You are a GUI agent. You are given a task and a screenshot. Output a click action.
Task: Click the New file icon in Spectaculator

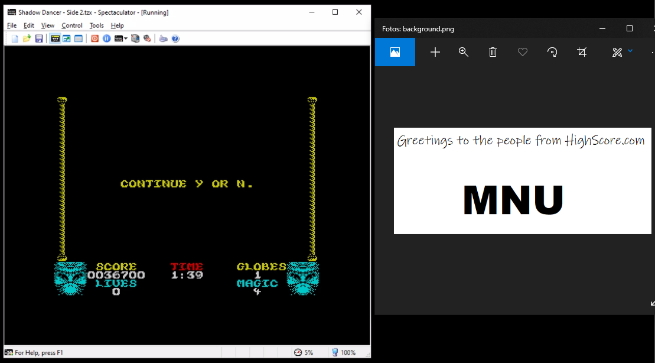(15, 38)
